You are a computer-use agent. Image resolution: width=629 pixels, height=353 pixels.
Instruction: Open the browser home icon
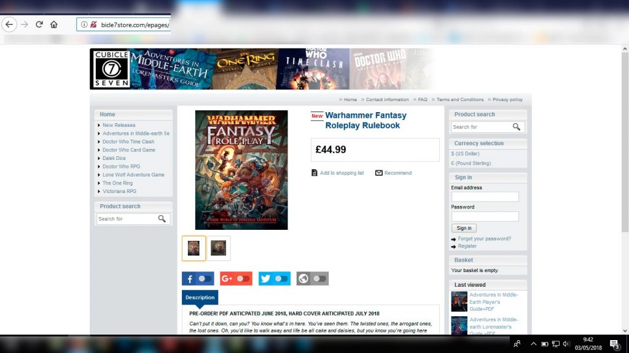pos(54,25)
